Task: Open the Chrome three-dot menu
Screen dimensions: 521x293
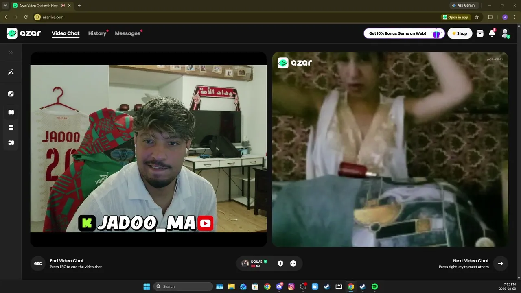Action: pos(515,17)
